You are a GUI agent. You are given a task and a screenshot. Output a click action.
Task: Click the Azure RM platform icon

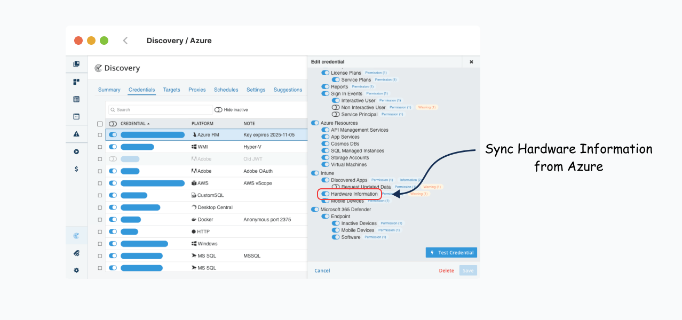(194, 135)
